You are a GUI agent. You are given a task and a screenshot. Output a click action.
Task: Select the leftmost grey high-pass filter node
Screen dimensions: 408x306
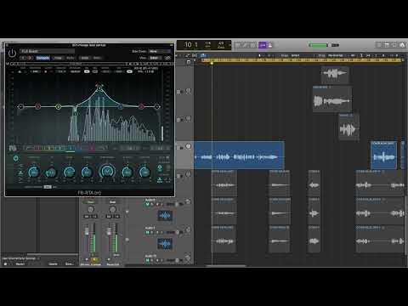[x=20, y=106]
